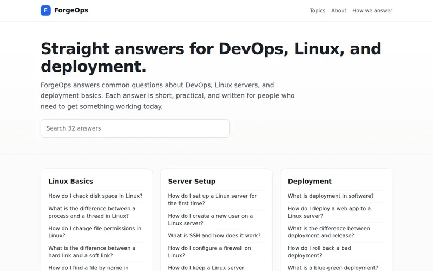Open deployment vs release difference answer

coord(329,232)
